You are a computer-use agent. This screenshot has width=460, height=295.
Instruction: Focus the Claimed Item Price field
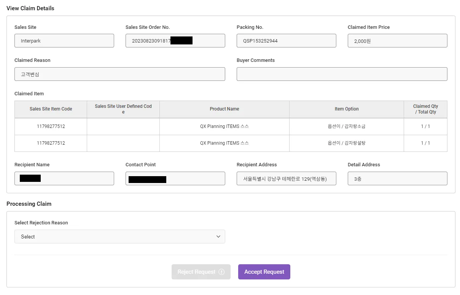[x=397, y=41]
